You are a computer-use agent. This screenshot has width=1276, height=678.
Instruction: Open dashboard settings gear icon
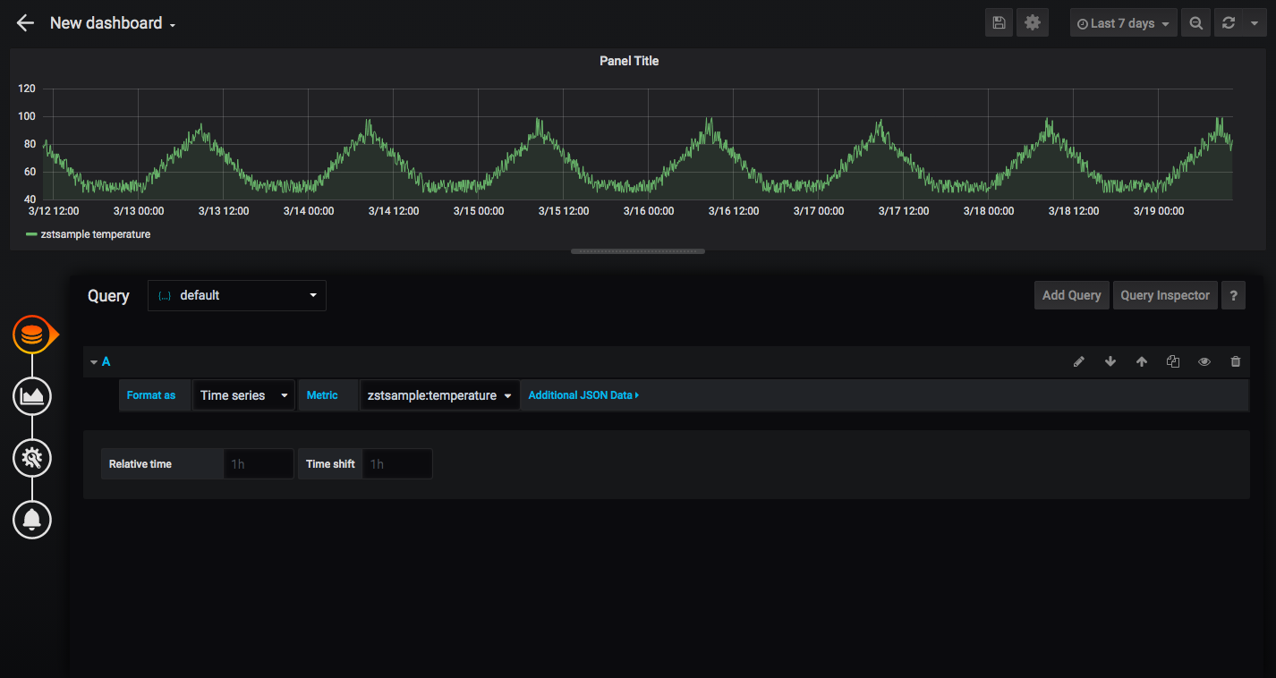point(1033,22)
